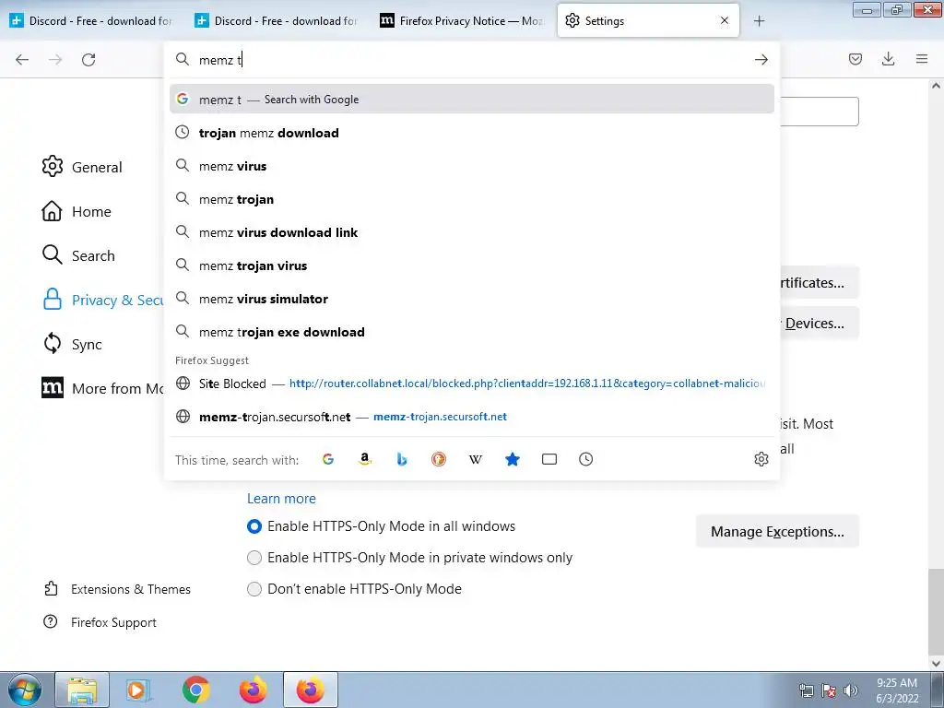
Task: Open a new tab with the plus button
Action: tap(760, 21)
